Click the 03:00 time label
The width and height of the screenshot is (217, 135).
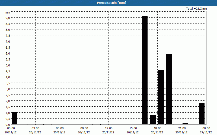(36, 128)
